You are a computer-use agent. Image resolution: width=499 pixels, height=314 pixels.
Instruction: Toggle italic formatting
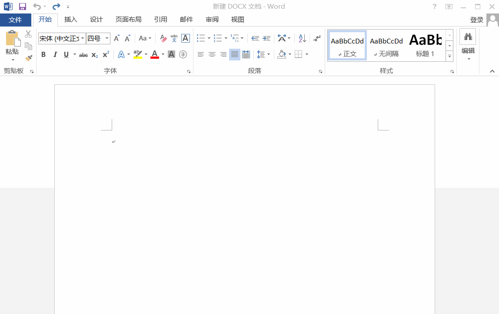[x=55, y=54]
